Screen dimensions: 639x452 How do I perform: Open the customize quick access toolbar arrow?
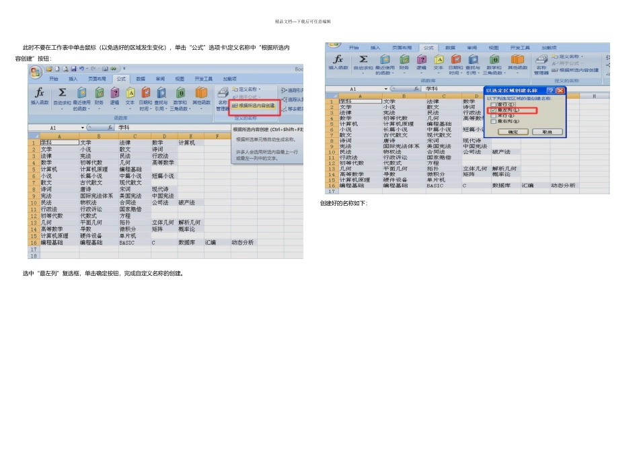coord(124,69)
